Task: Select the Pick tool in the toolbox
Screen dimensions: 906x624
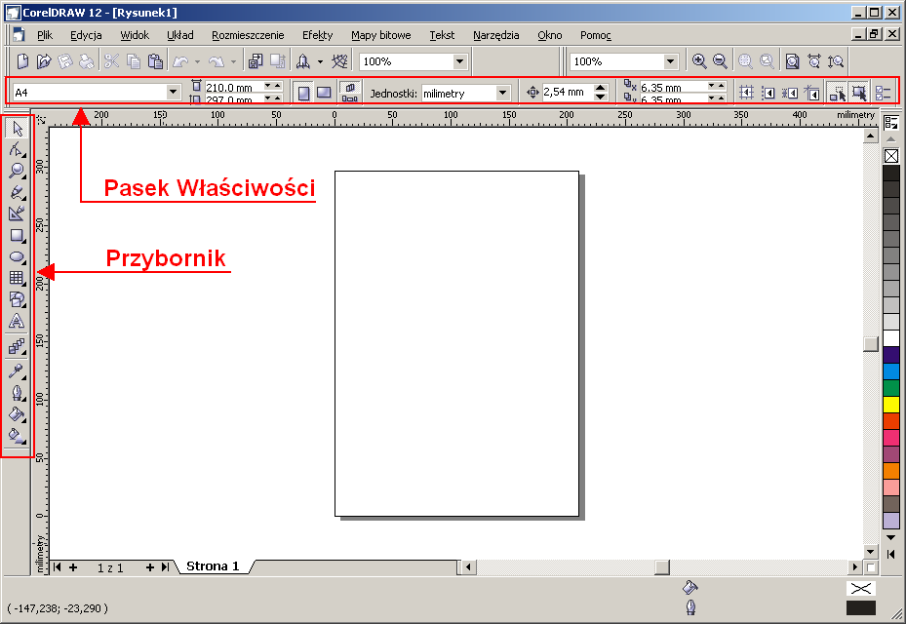Action: (x=17, y=128)
